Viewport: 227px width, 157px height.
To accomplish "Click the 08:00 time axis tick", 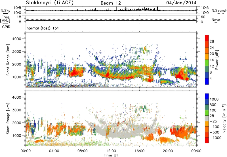I will click(83, 151).
